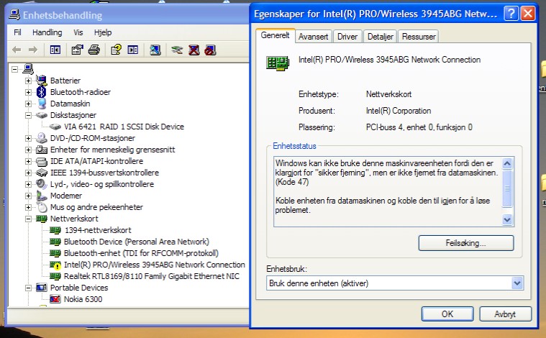Click the Forward arrow in Enhetsbehandling toolbar
This screenshot has height=338, width=546.
33,50
